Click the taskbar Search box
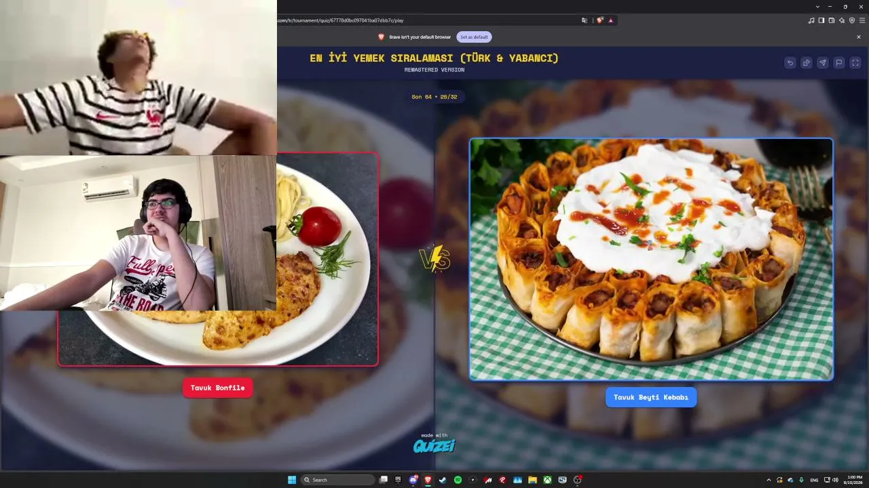 click(x=337, y=480)
